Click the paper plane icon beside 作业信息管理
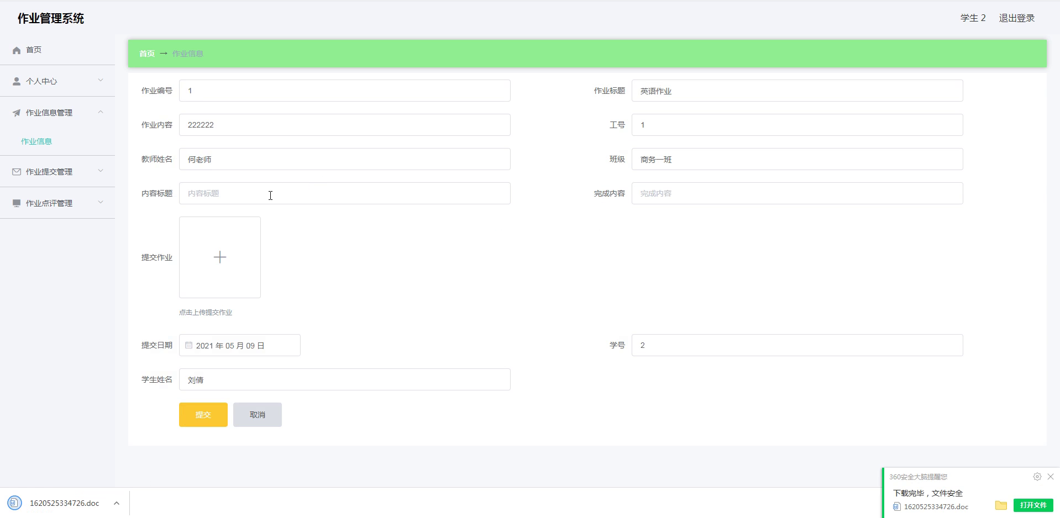 tap(17, 113)
